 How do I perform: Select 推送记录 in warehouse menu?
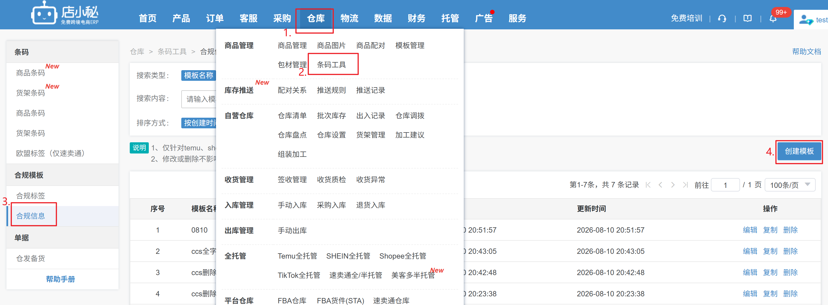[x=371, y=90]
